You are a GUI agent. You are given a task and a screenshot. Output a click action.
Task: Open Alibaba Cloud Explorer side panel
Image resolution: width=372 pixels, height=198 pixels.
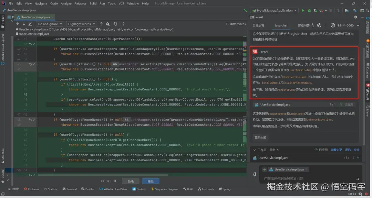point(3,49)
